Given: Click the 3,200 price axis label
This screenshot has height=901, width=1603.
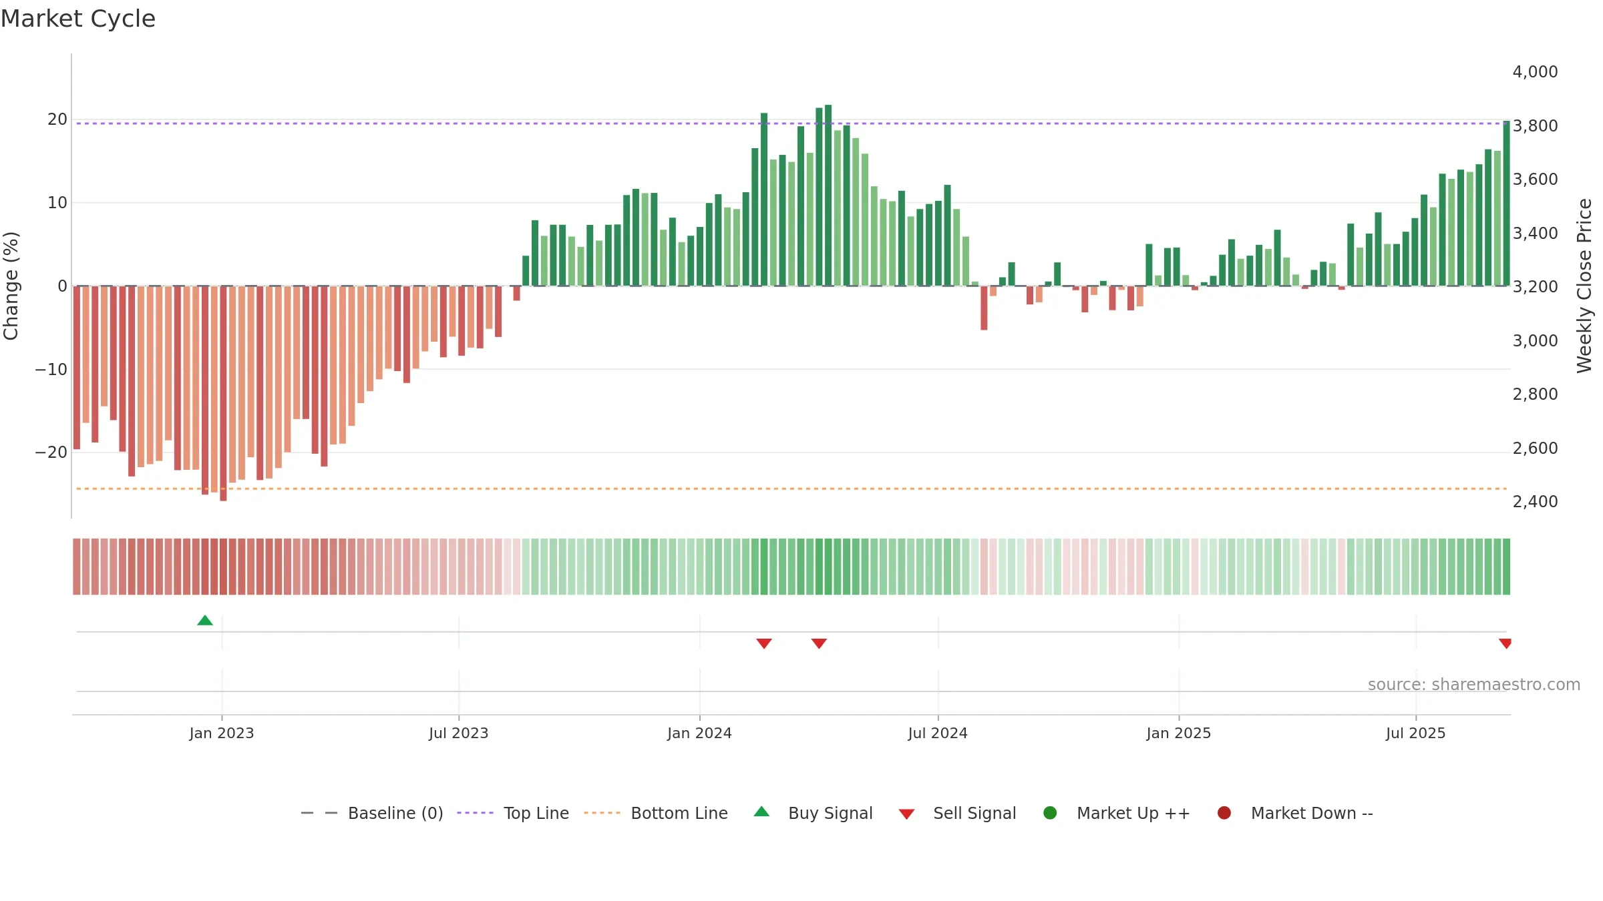Looking at the screenshot, I should (1535, 287).
